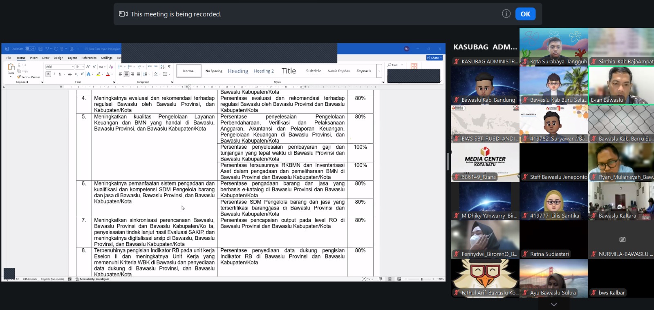The image size is (654, 310).
Task: Toggle the AutoSave switch in Word
Action: pyautogui.click(x=30, y=49)
